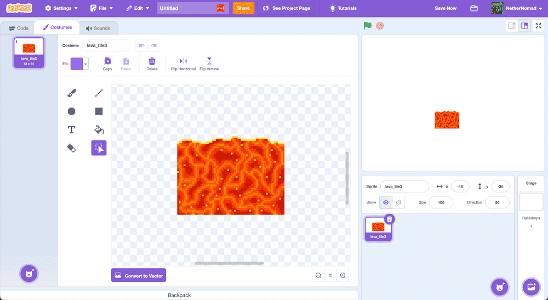This screenshot has height=300, width=548.
Task: Switch to the Sounds tab
Action: (x=98, y=28)
